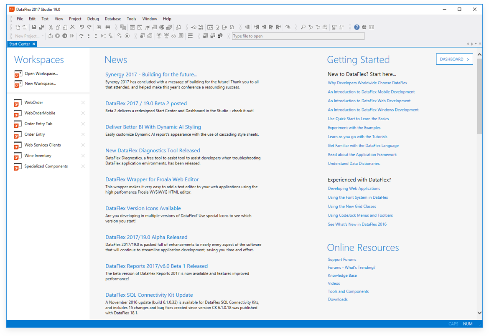Open the Project menu
This screenshot has width=489, height=336.
coord(75,19)
